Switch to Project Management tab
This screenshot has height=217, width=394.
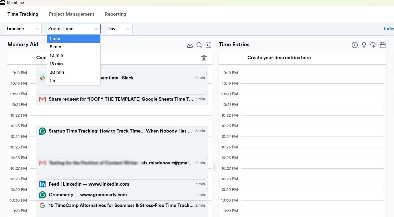coord(72,14)
